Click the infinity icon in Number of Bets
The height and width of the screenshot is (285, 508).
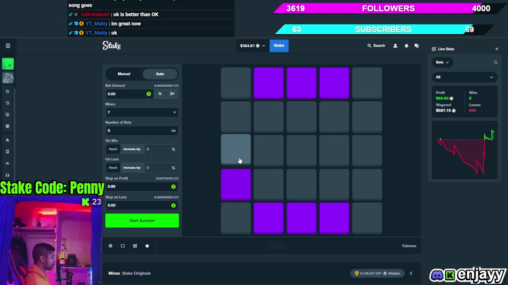click(173, 131)
